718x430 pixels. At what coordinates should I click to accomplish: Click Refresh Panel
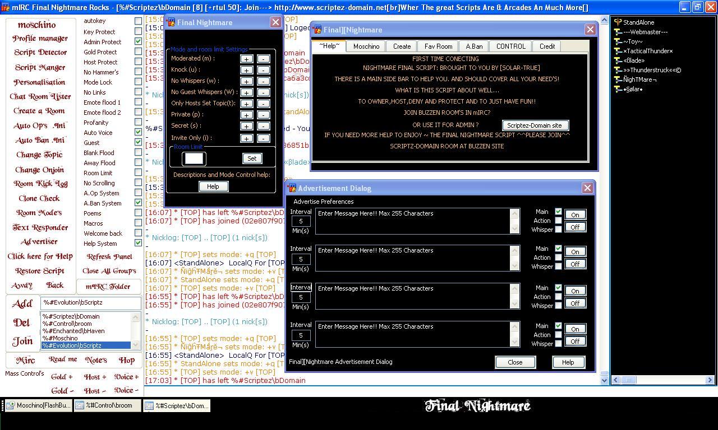109,256
